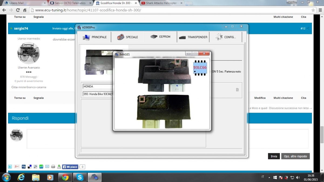Share the topic on Twitter

pos(10,167)
